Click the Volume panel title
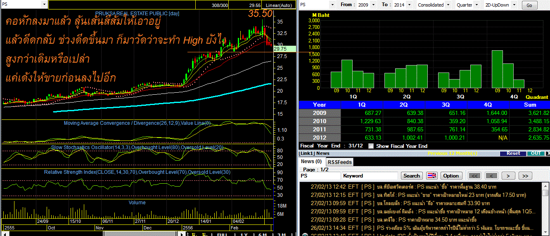Viewport: 550px width, 236px height. pos(137,202)
